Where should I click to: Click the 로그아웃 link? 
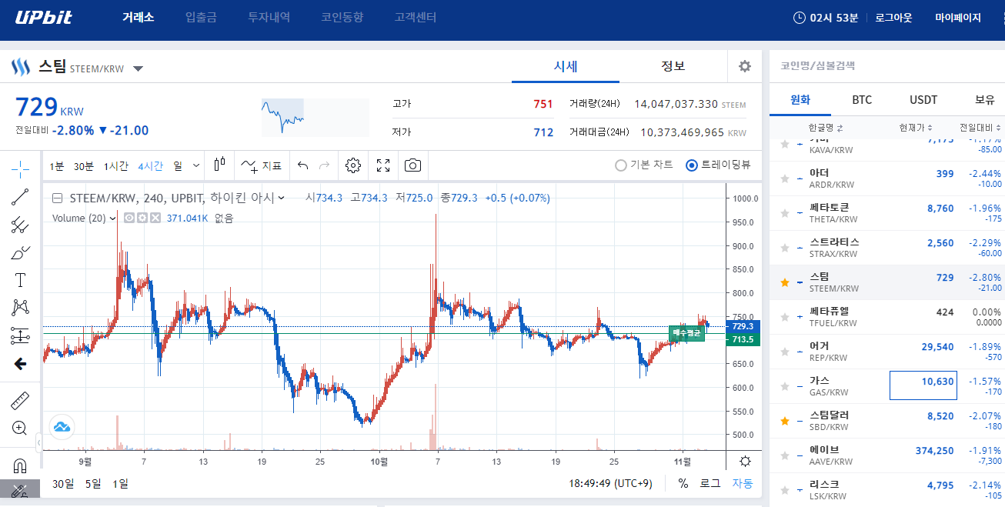(x=893, y=17)
